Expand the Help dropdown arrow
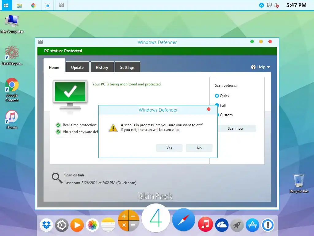Image resolution: width=314 pixels, height=236 pixels. [x=269, y=67]
